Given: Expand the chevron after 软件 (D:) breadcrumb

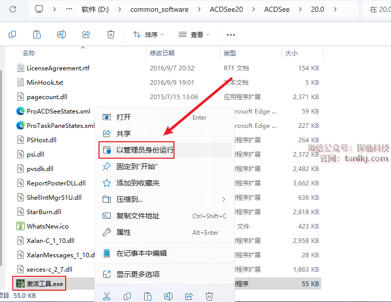Looking at the screenshot, I should 120,9.
